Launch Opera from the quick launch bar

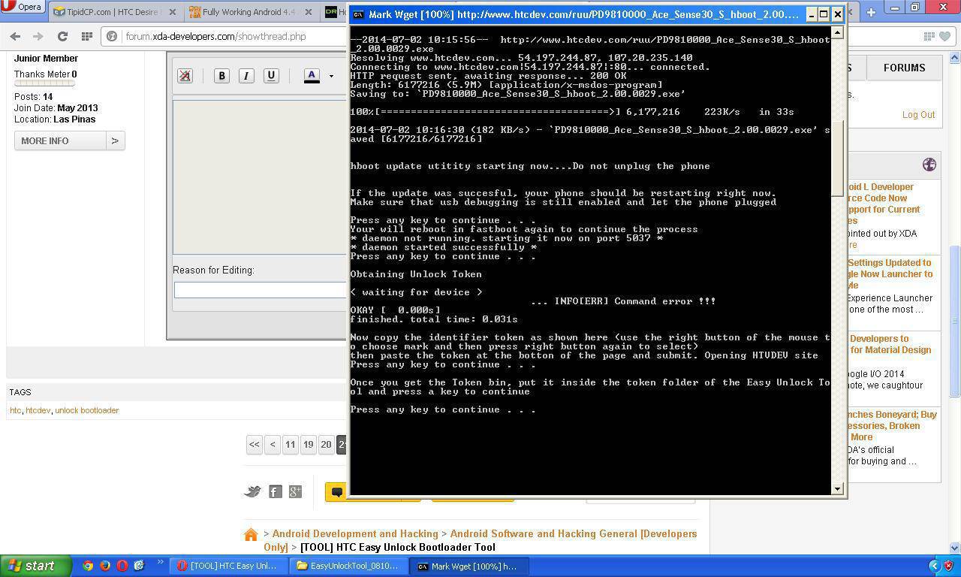(122, 566)
